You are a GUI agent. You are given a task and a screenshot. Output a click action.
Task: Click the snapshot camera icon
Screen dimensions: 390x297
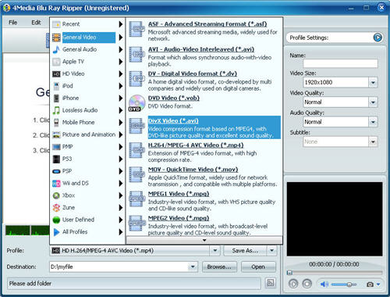point(370,284)
